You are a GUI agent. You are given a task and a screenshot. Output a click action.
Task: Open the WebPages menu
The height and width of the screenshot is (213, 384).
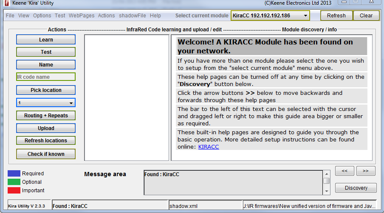click(81, 16)
